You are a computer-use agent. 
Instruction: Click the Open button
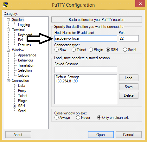click(101, 135)
